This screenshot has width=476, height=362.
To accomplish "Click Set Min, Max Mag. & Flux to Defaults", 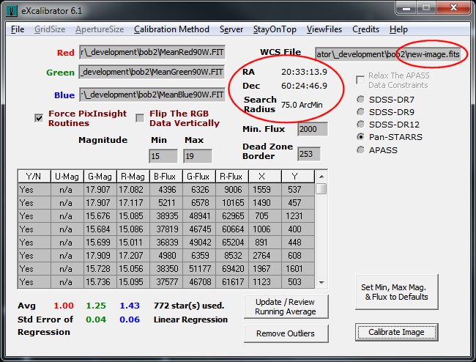I will point(396,292).
